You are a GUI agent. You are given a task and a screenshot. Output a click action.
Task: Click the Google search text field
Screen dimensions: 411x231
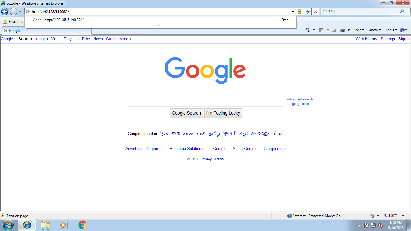click(x=205, y=102)
